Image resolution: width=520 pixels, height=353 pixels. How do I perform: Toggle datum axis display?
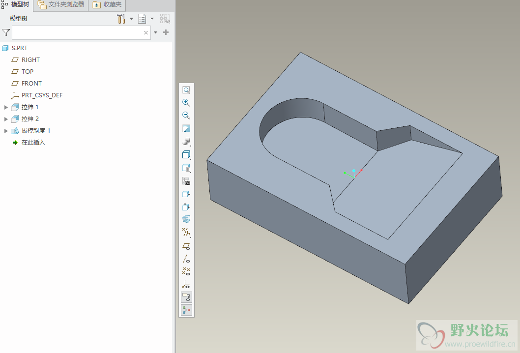186,259
